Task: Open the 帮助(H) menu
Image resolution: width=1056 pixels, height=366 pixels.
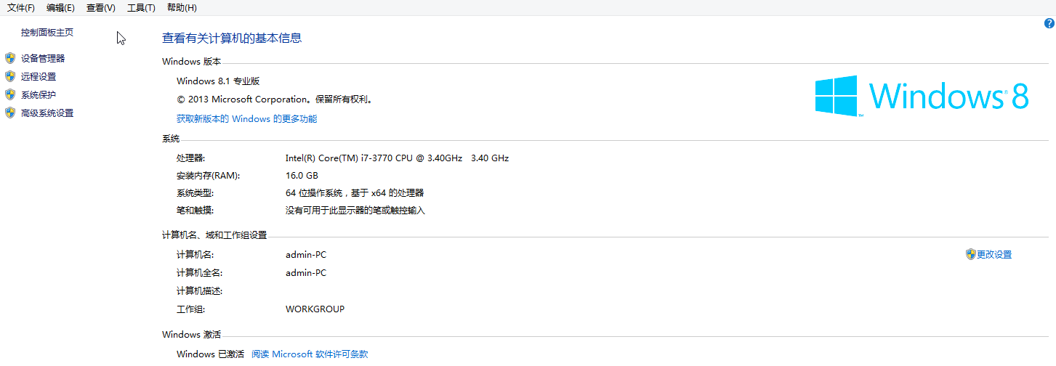Action: click(182, 8)
